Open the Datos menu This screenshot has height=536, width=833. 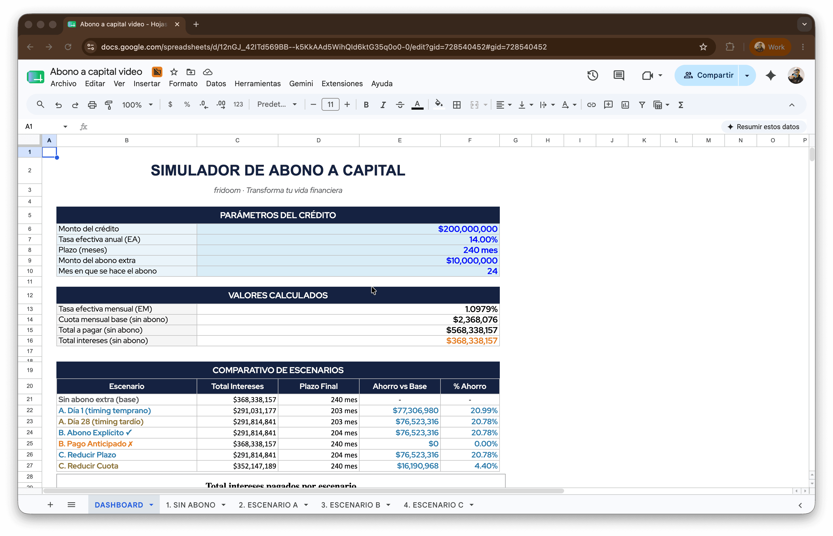216,84
